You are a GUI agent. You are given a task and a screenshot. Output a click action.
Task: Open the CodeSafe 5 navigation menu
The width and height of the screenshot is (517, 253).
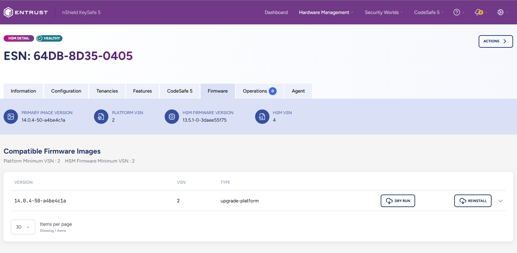427,12
